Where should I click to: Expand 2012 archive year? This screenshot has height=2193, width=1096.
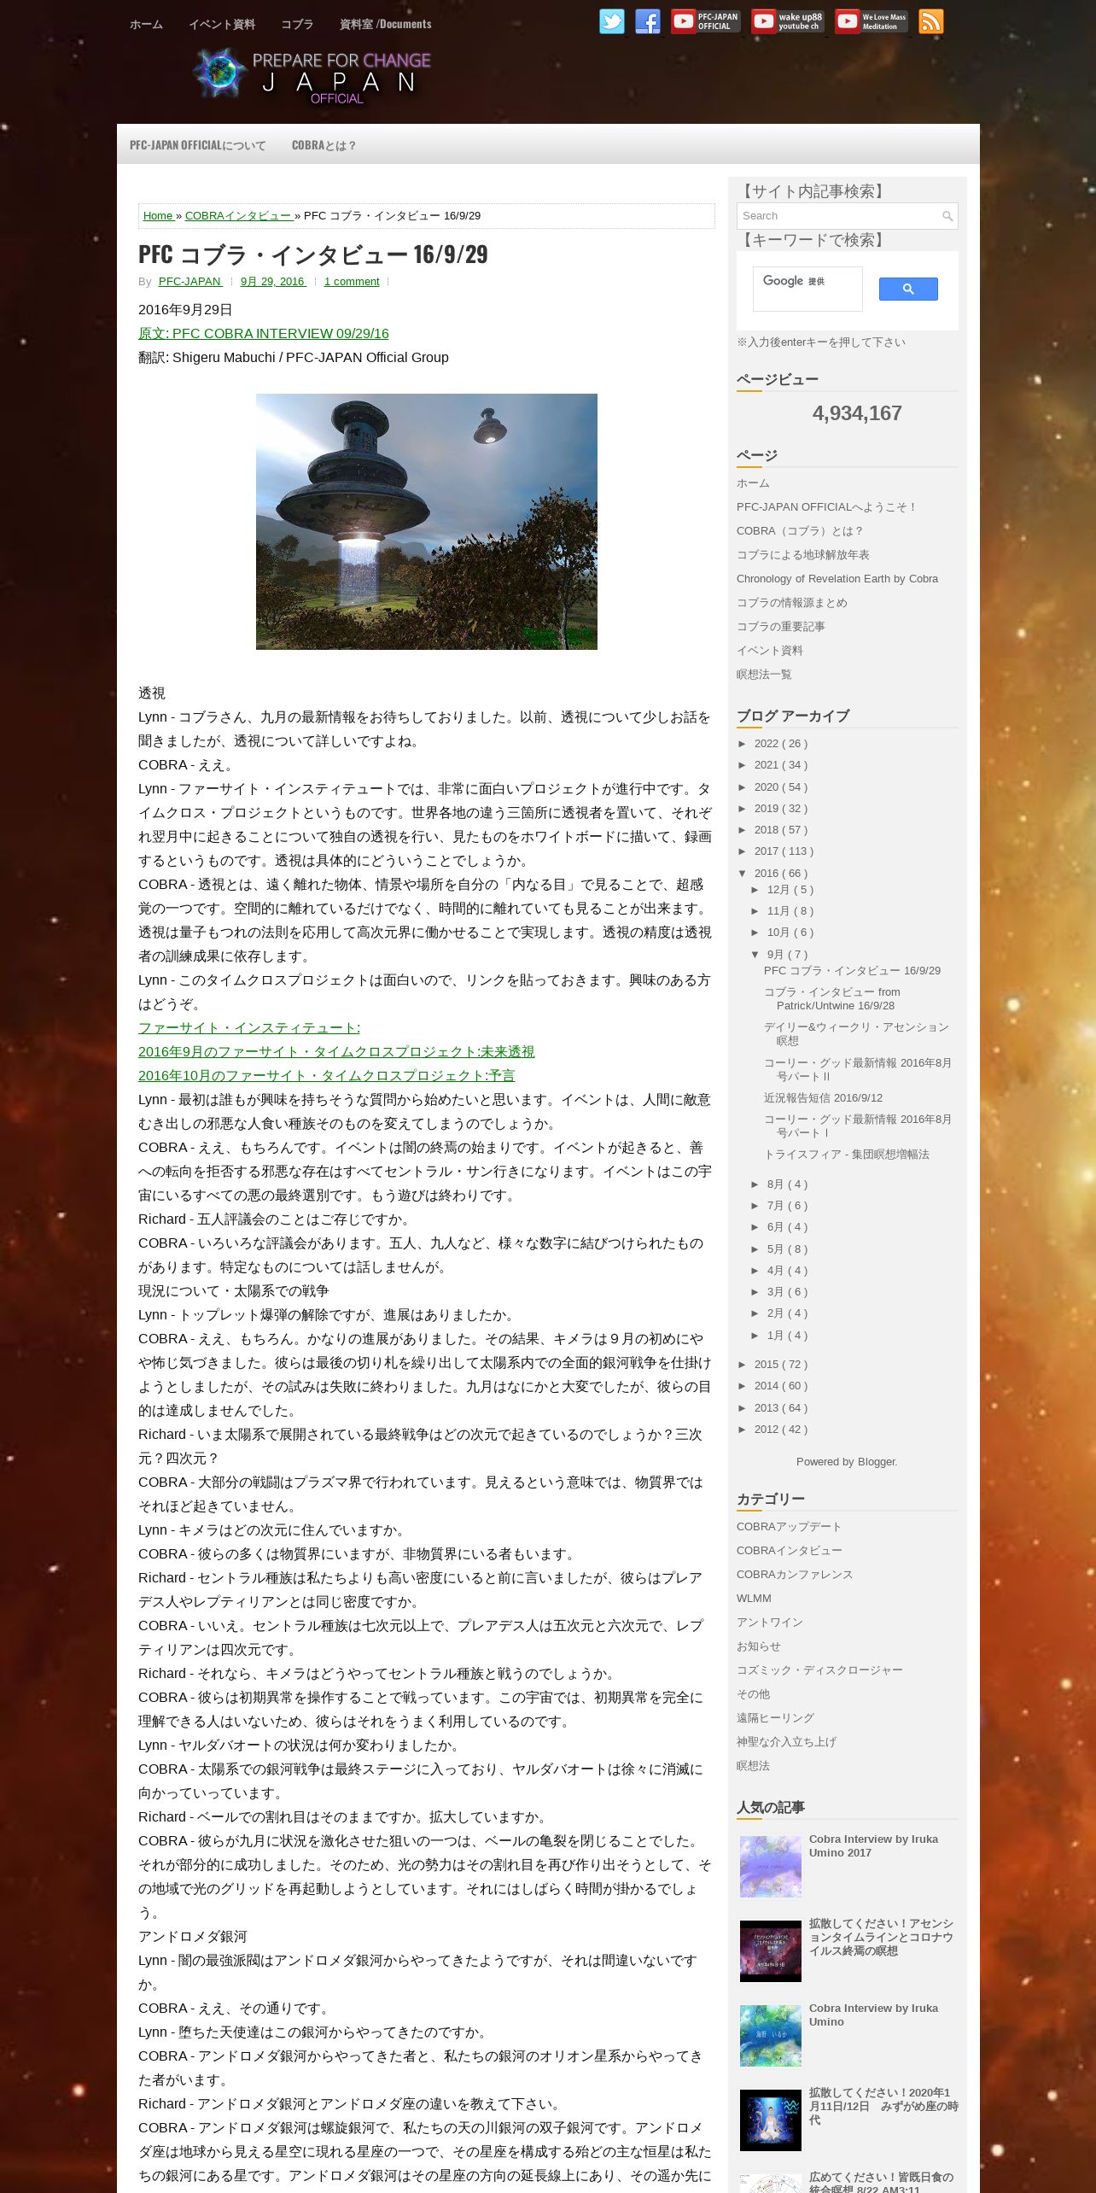[743, 1430]
